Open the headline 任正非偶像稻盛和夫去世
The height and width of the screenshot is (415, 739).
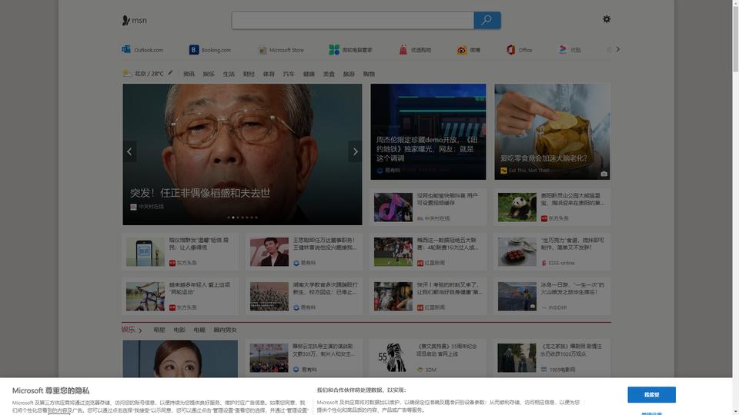tap(200, 193)
